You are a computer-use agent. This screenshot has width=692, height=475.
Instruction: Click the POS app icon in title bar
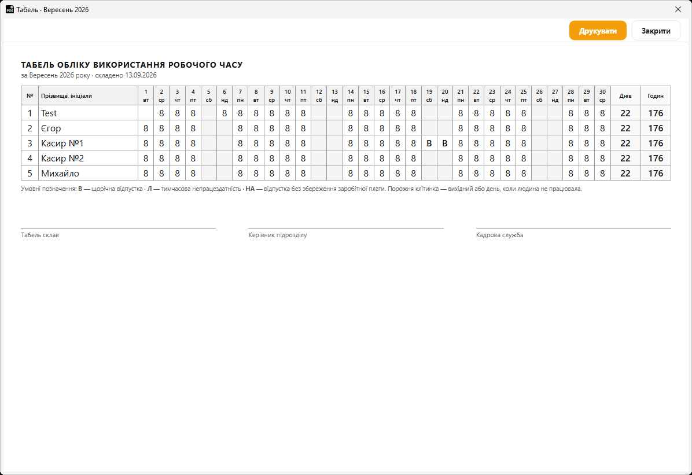tap(10, 9)
